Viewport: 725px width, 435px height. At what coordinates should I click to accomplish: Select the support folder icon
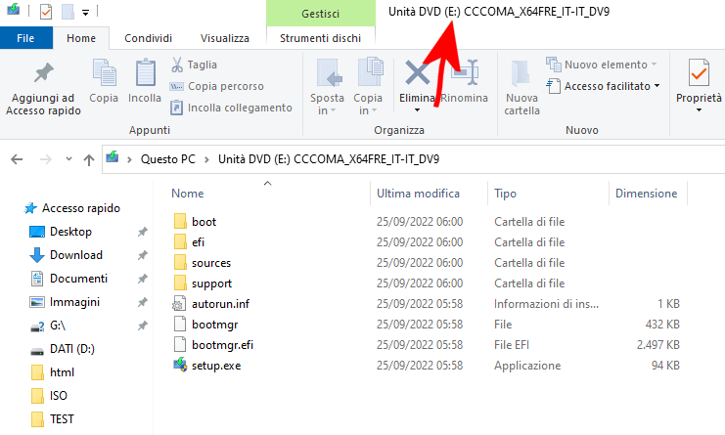180,283
